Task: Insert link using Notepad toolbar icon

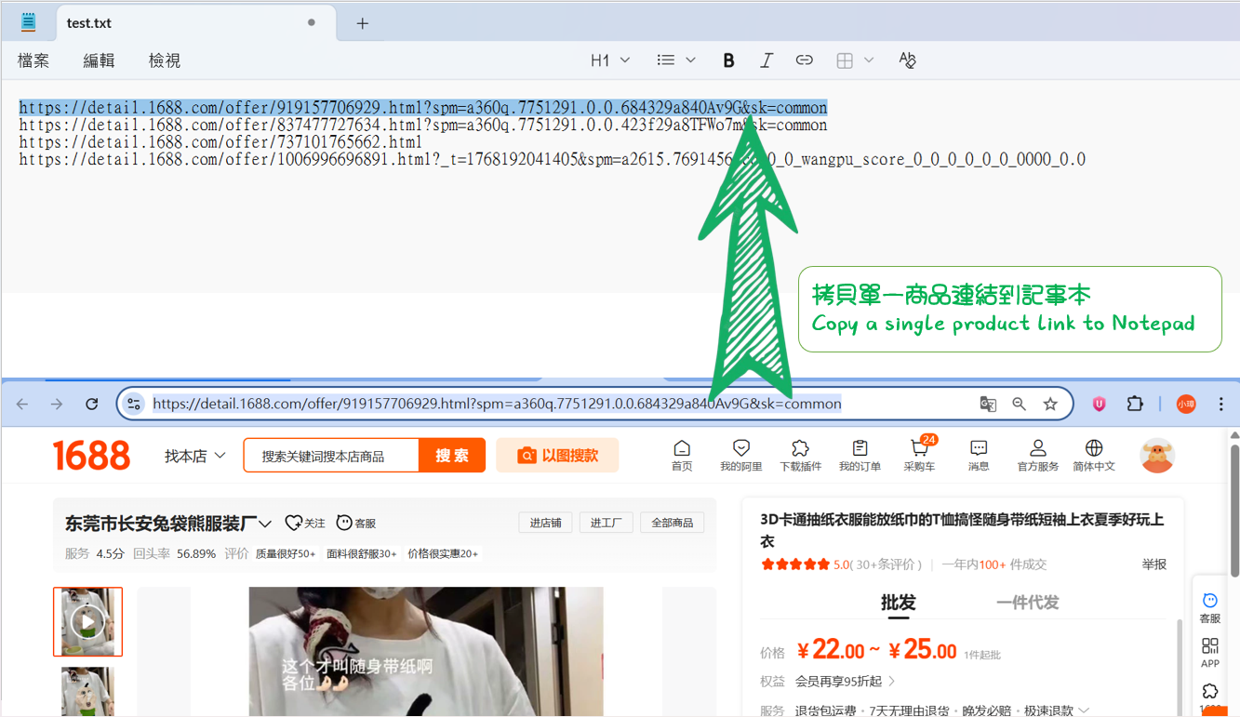Action: [804, 60]
